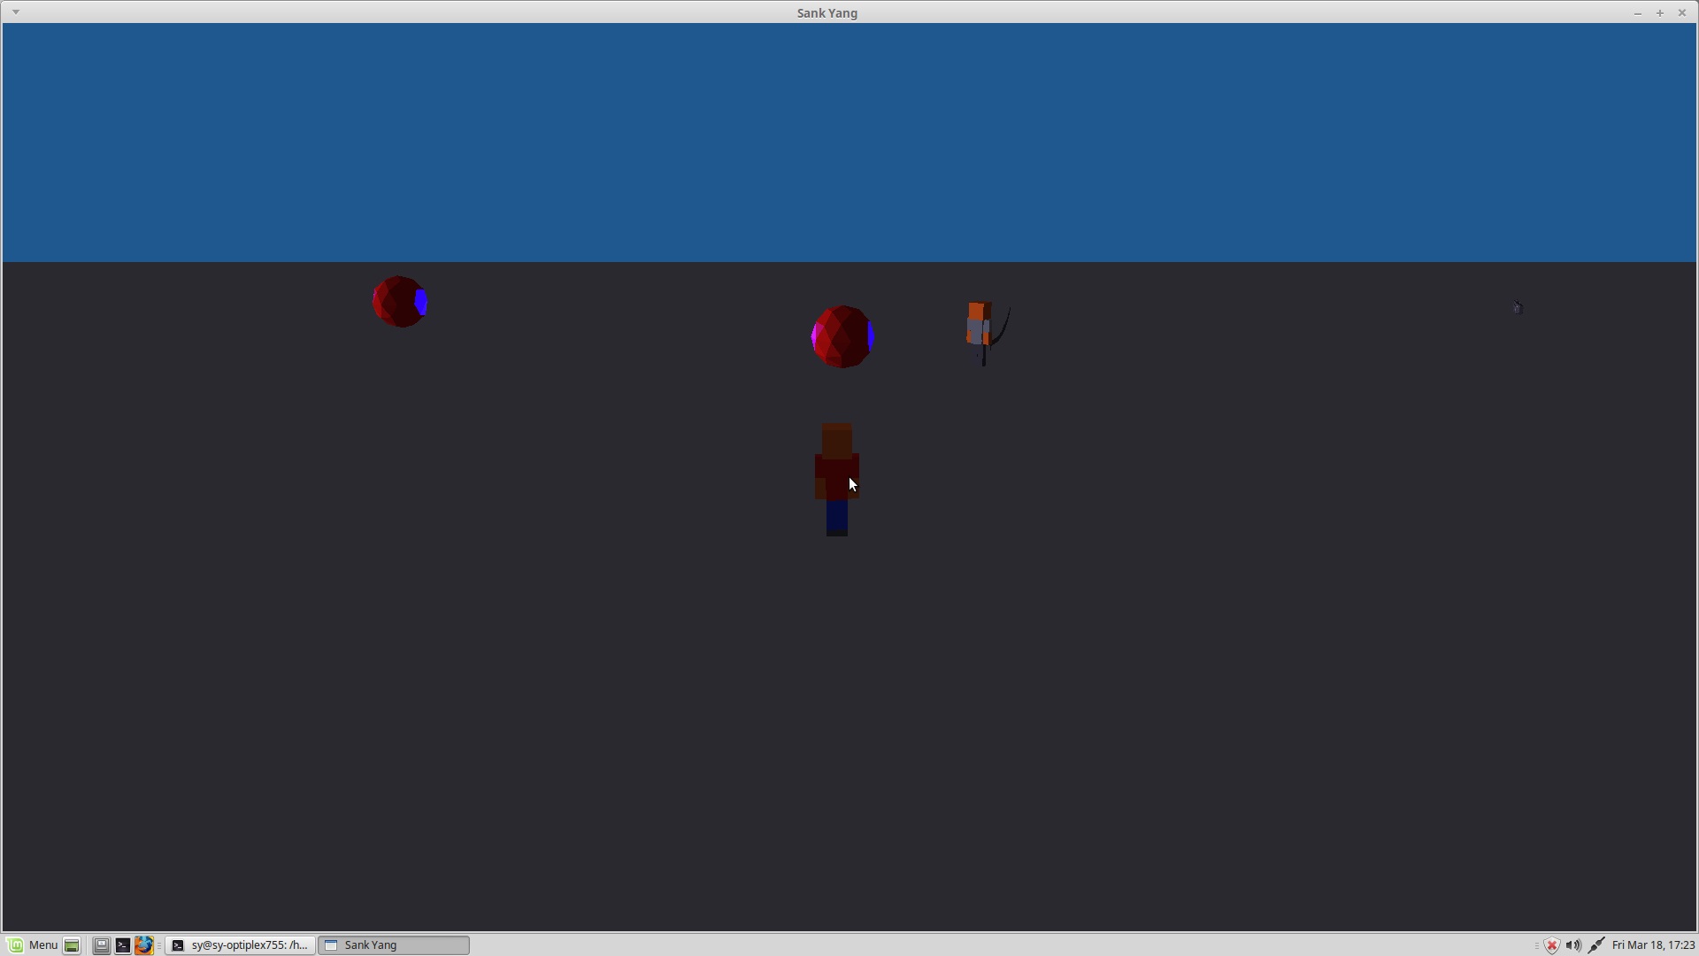Switch to the sy@sy-optiplex755 terminal window
This screenshot has width=1699, height=956.
click(240, 945)
